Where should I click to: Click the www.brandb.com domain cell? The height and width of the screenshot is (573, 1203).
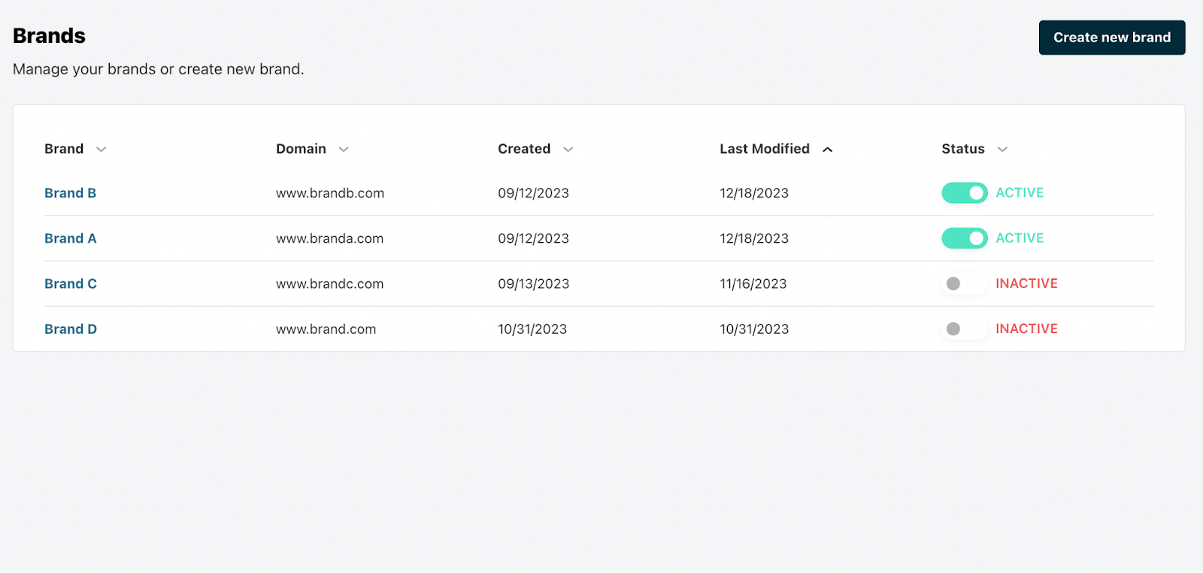(330, 193)
